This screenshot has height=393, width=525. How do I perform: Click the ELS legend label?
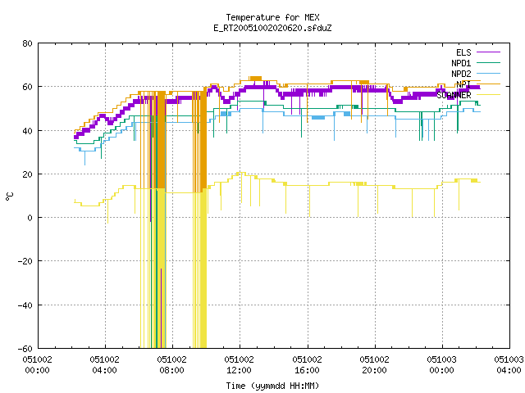coord(463,52)
